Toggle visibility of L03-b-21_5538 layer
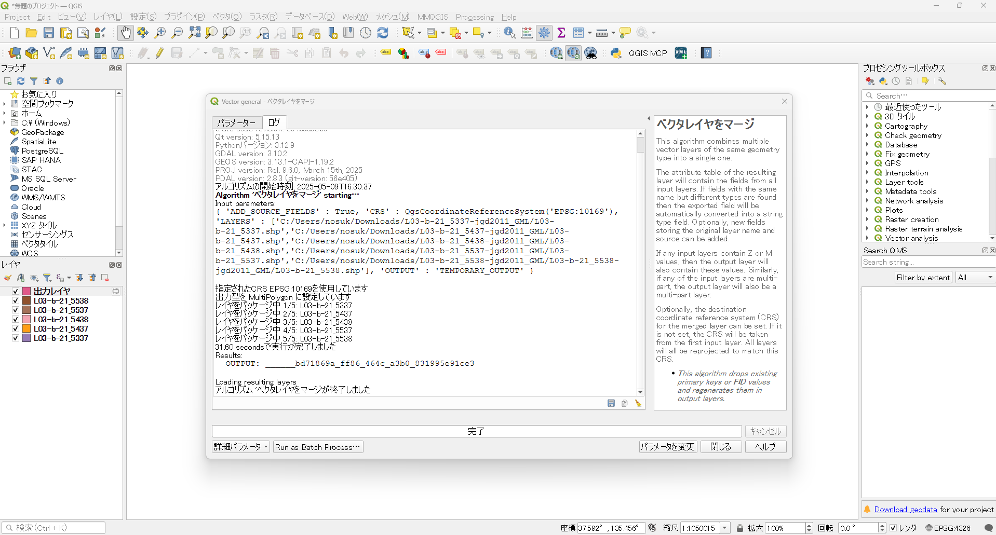The width and height of the screenshot is (996, 535). pos(16,301)
